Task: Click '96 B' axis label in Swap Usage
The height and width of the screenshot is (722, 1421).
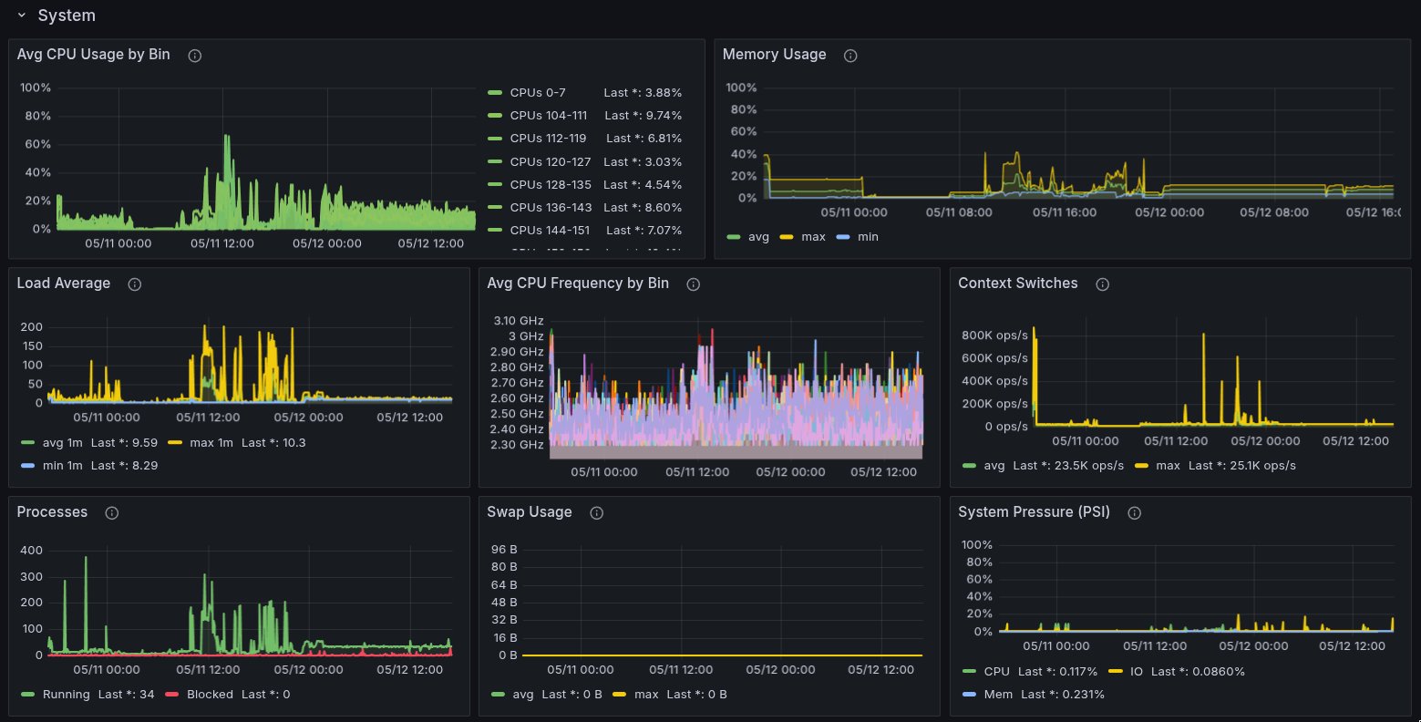Action: coord(504,550)
